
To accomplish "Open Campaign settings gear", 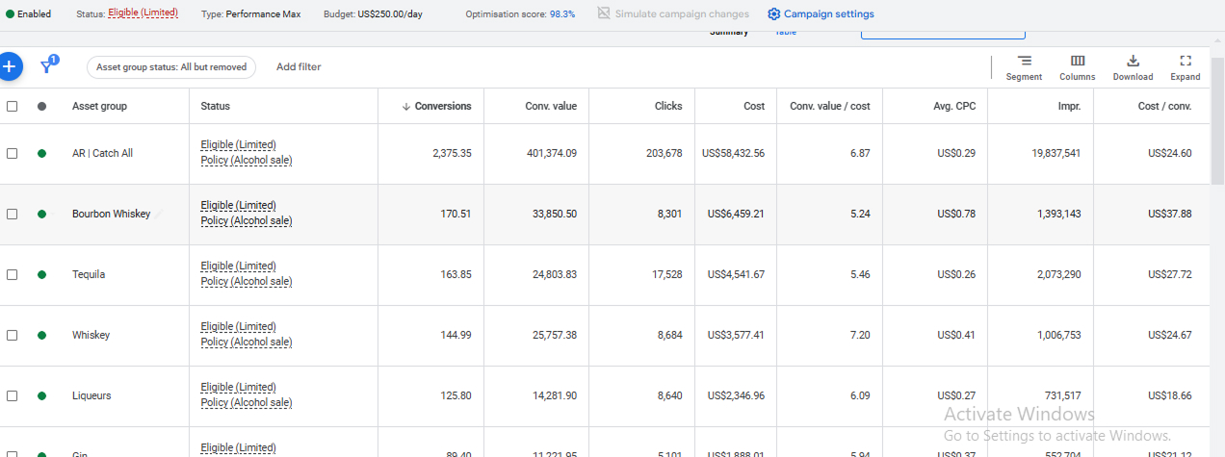I will point(774,14).
